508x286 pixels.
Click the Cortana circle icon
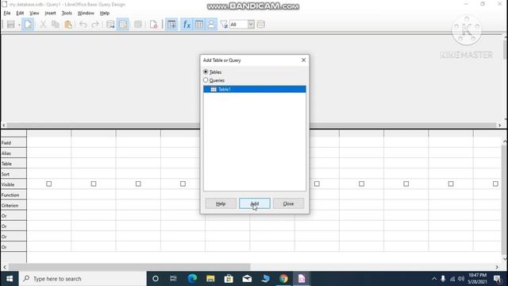[156, 279]
